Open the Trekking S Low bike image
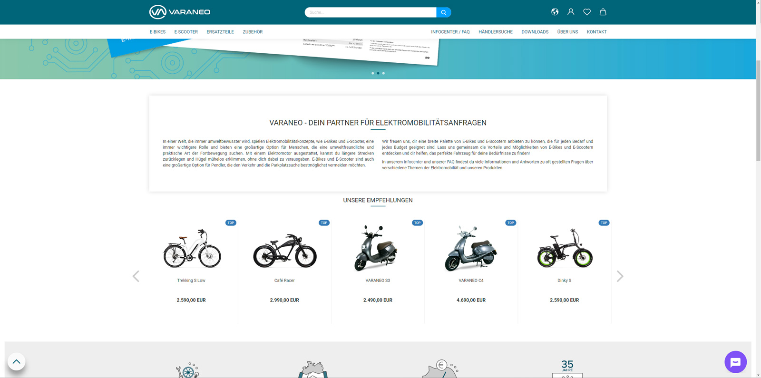The height and width of the screenshot is (378, 761). pos(192,248)
